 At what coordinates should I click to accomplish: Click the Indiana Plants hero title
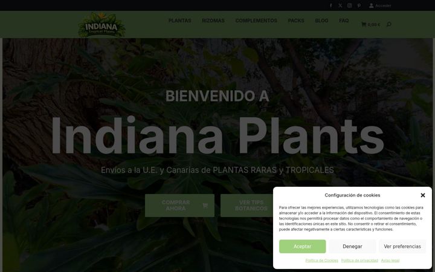coord(217,135)
